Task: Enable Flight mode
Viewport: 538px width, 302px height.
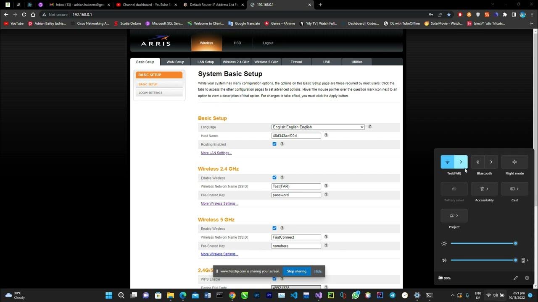Action: pyautogui.click(x=514, y=162)
